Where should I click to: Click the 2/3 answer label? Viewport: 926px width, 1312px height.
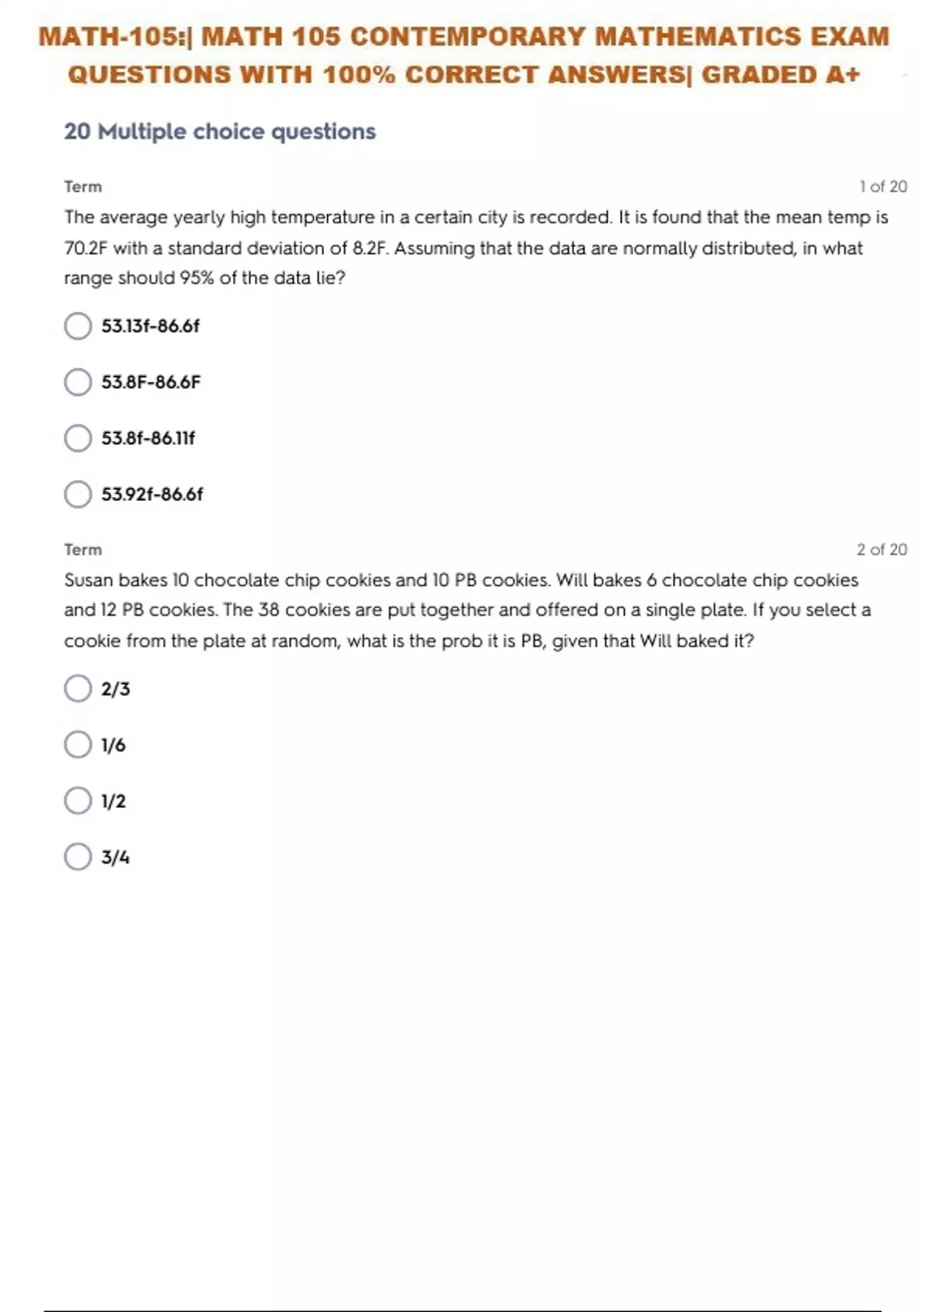coord(116,688)
